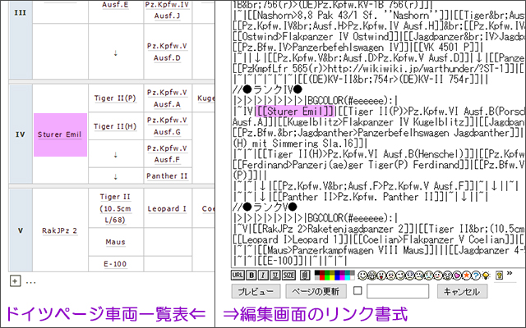The width and height of the screenshot is (526, 328).
Task: Insert the smiling face emoticon
Action: click(362, 276)
